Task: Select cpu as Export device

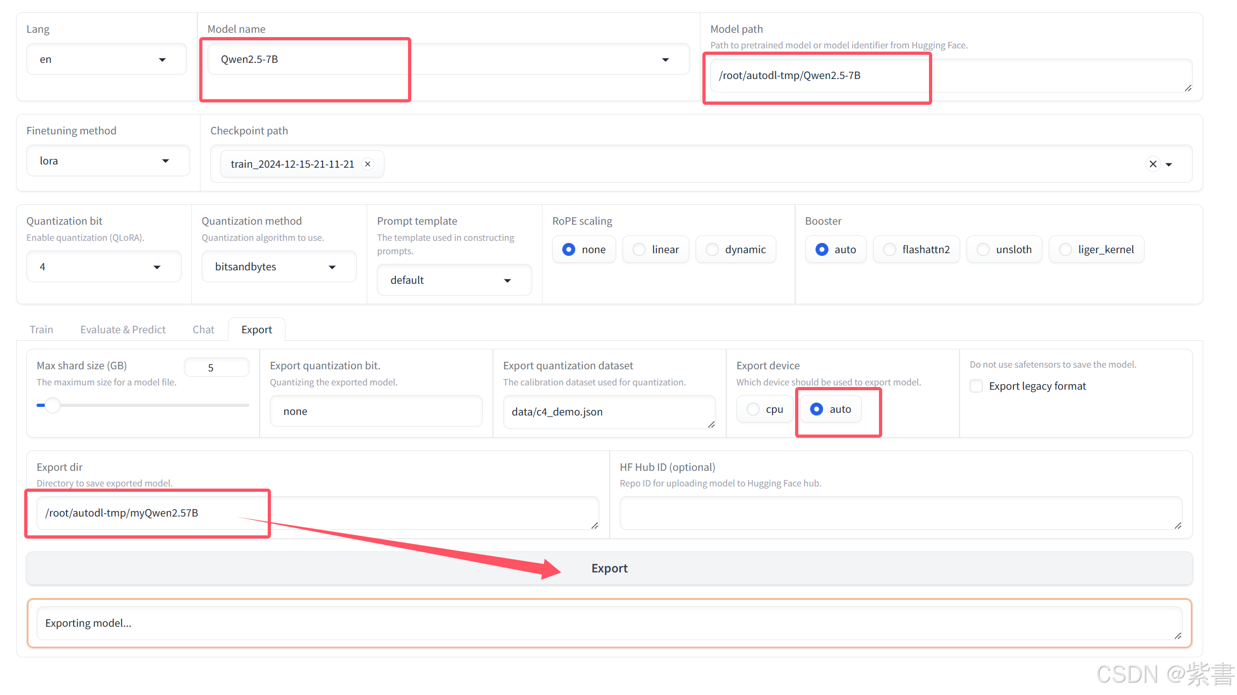Action: 754,409
